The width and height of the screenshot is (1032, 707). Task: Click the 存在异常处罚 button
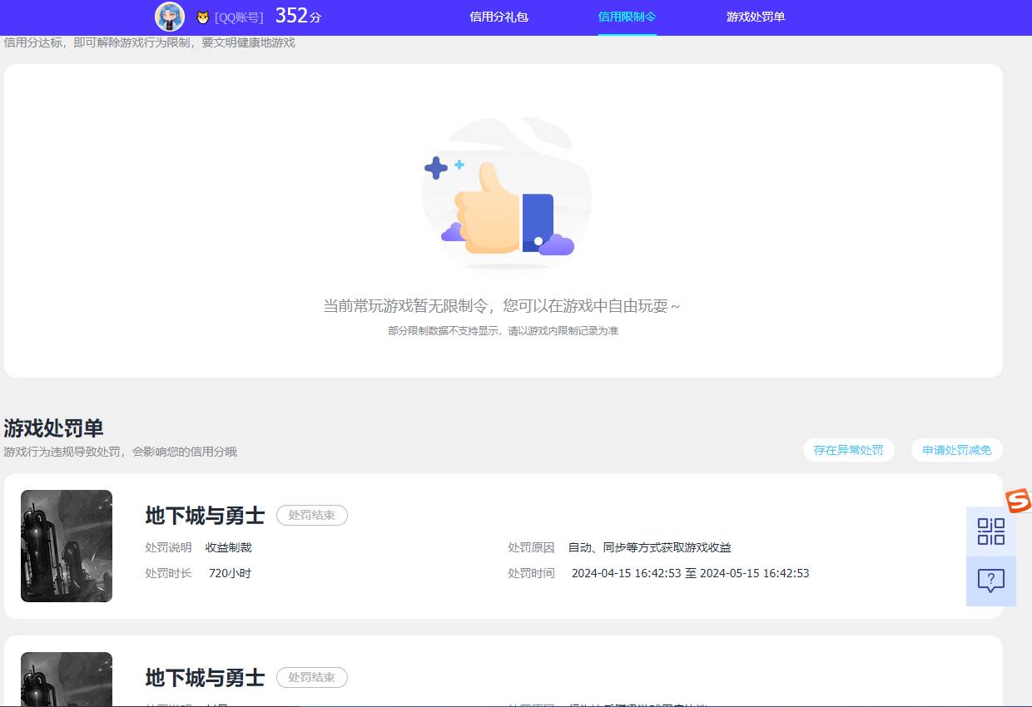point(848,449)
